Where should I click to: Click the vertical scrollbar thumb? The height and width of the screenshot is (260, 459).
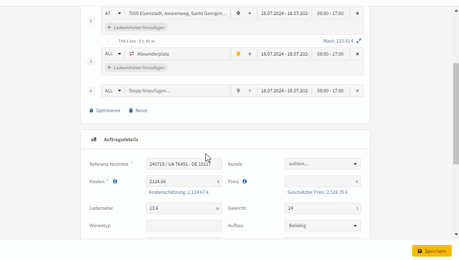tap(456, 114)
